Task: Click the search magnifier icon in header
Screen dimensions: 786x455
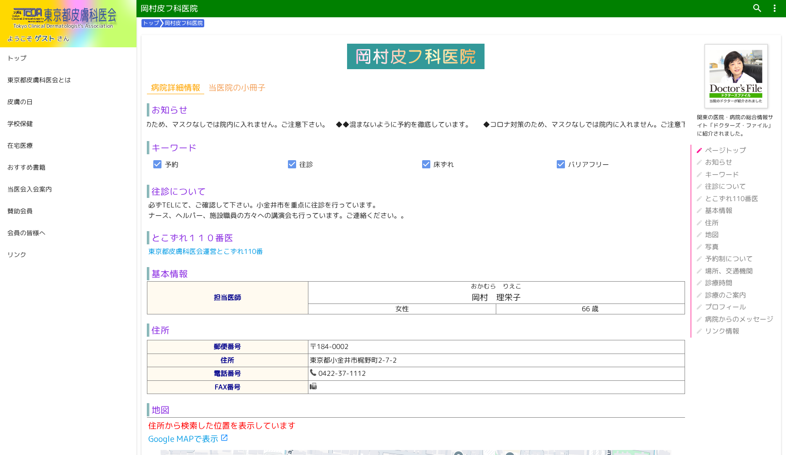Action: point(756,8)
